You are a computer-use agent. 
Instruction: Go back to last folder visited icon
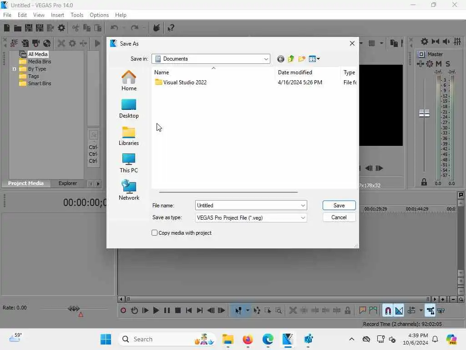[x=280, y=59]
